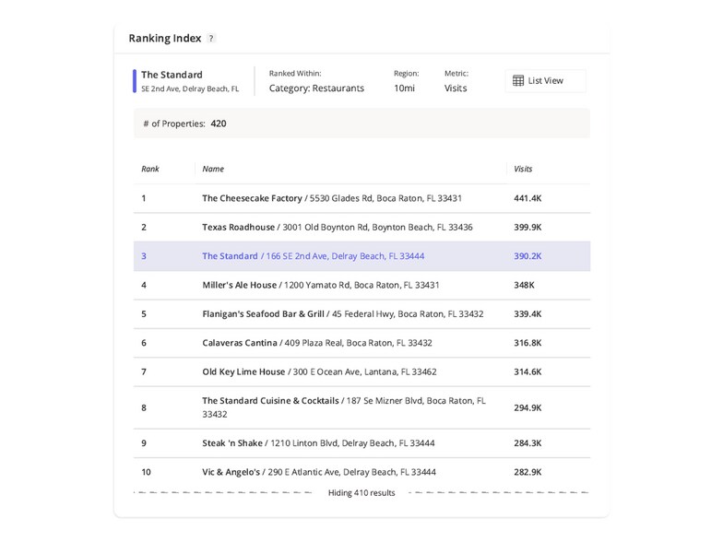
Task: Click the 348K visits value
Action: 524,286
